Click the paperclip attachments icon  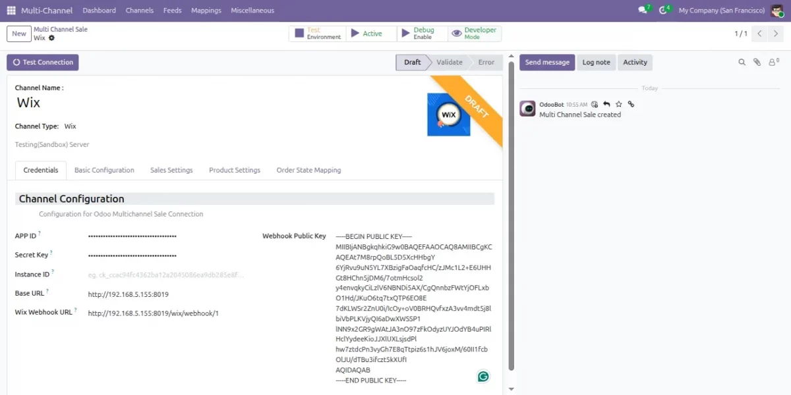click(757, 62)
